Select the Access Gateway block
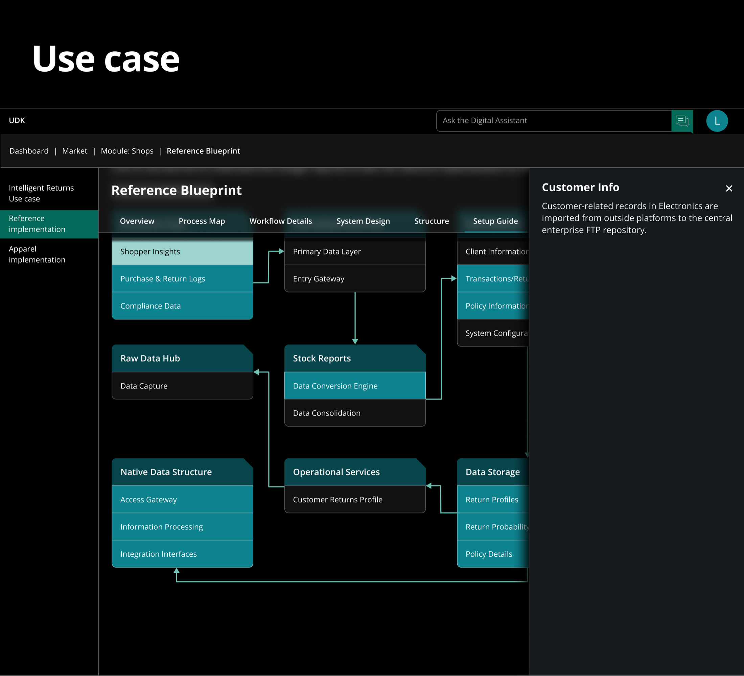This screenshot has width=744, height=676. pos(182,500)
